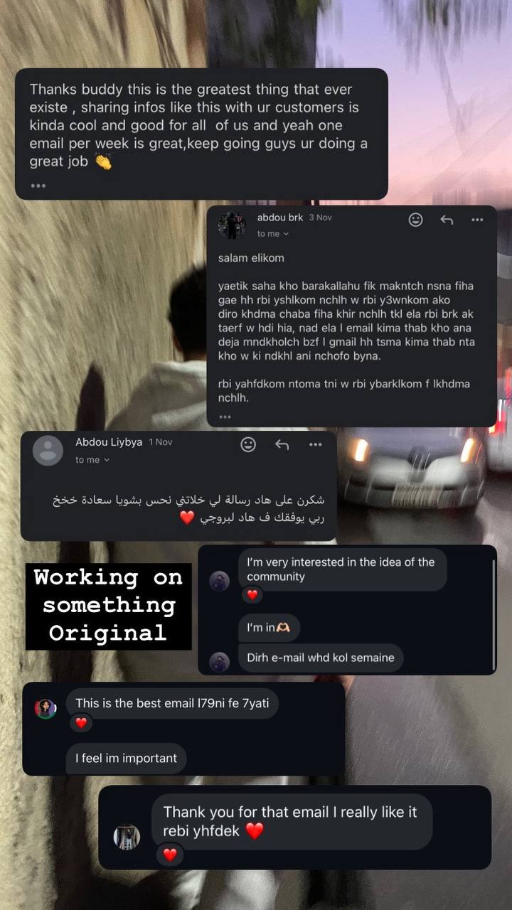The height and width of the screenshot is (910, 512).
Task: Click the Abdou Liybya grey profile avatar
Action: [x=48, y=450]
